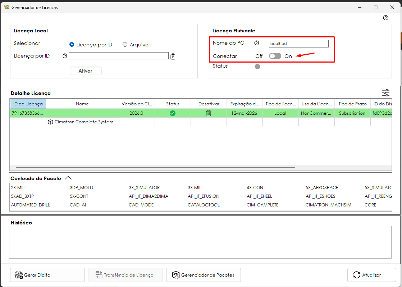Click the Nome column header
The image size is (402, 287).
tap(82, 104)
